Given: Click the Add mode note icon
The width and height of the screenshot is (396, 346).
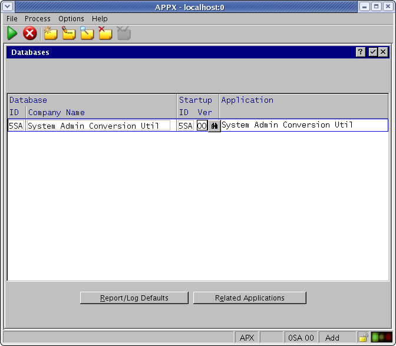Looking at the screenshot, I should pos(50,34).
